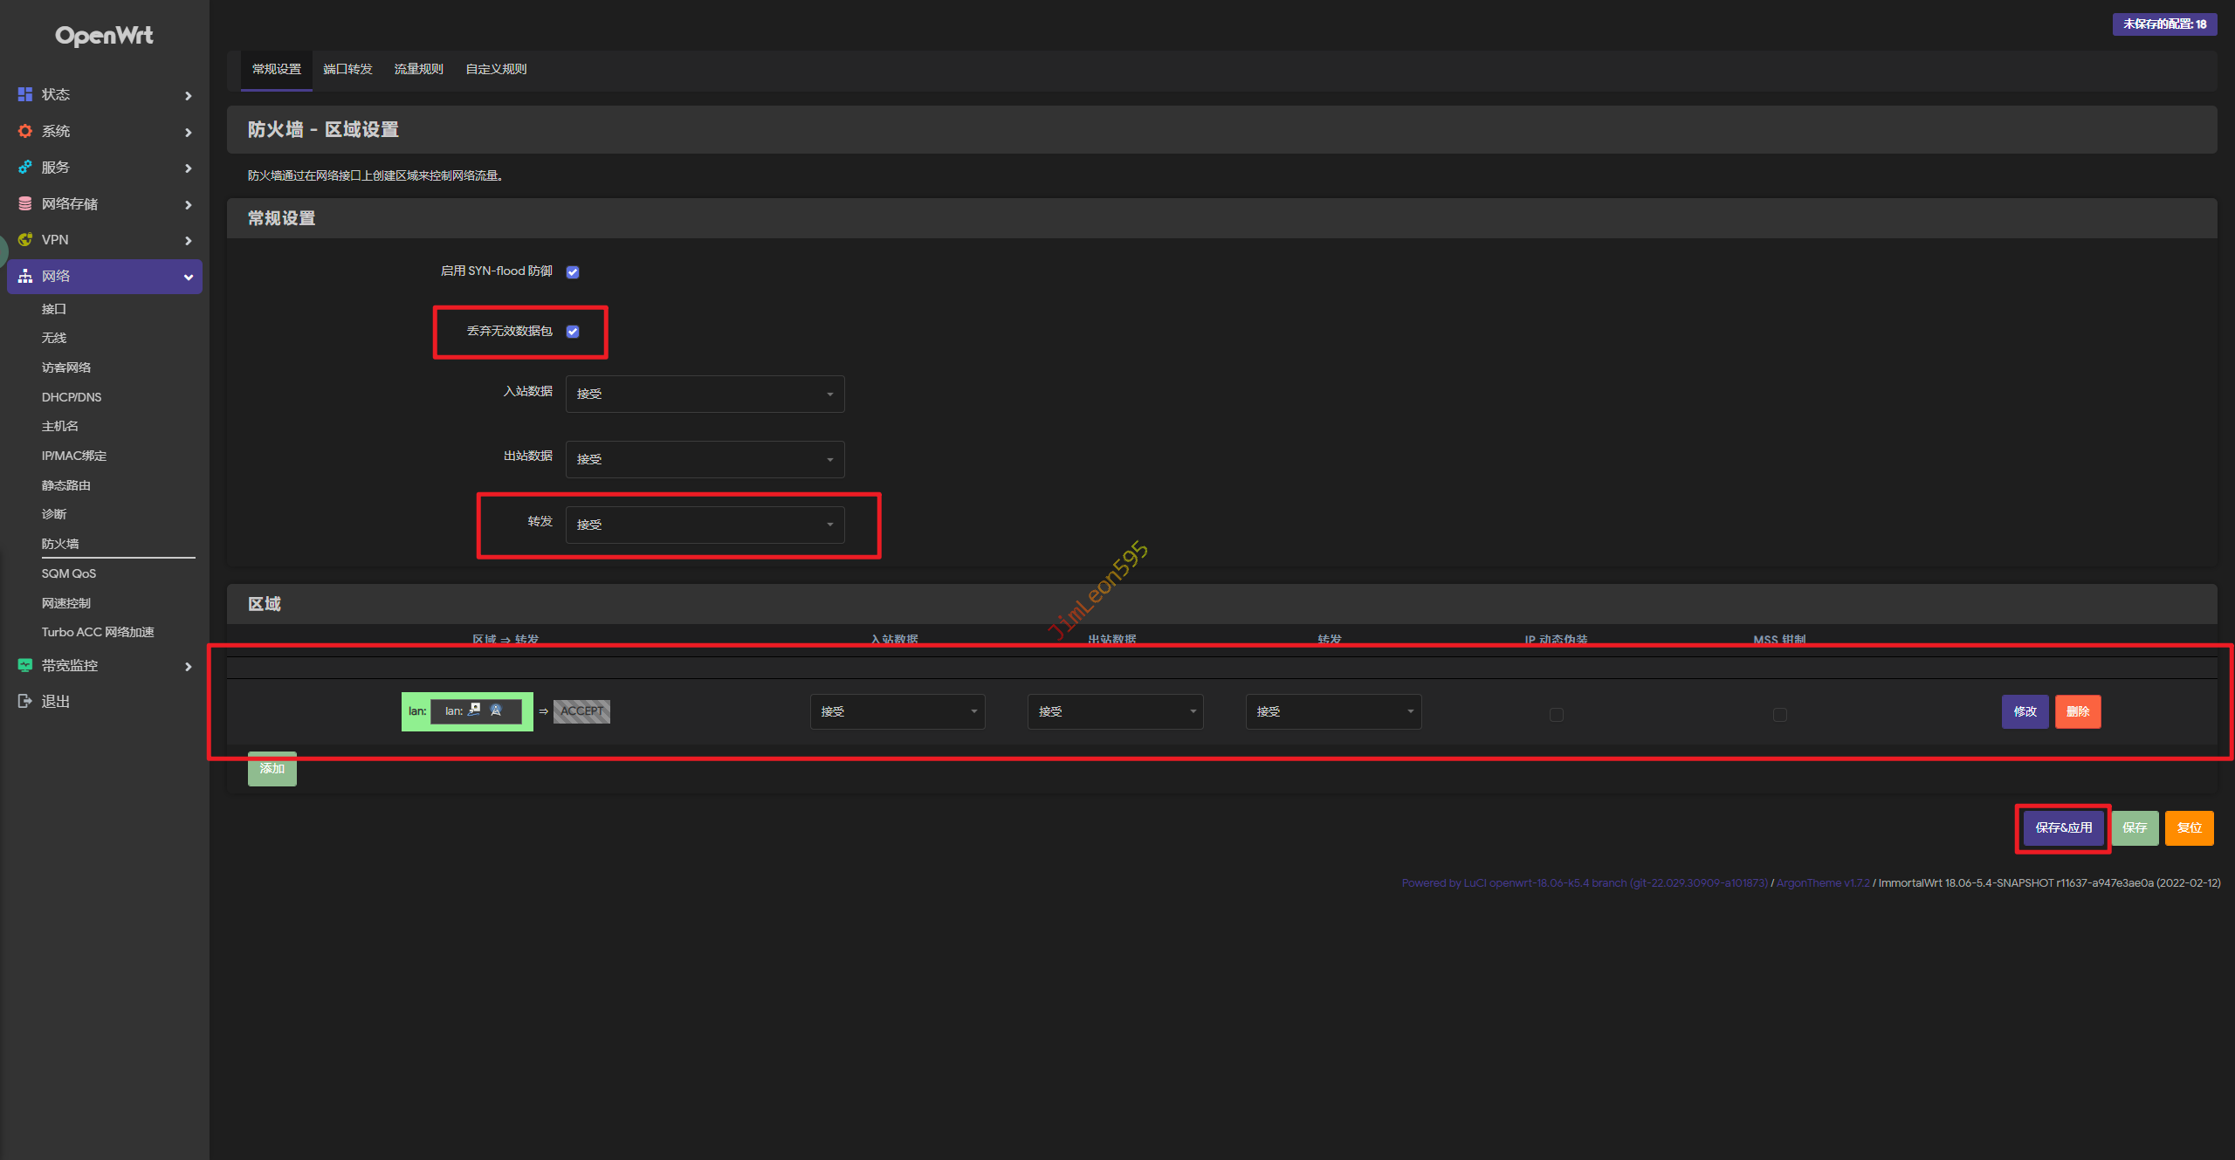Click the Services icon in sidebar
Viewport: 2235px width, 1160px height.
coord(25,168)
